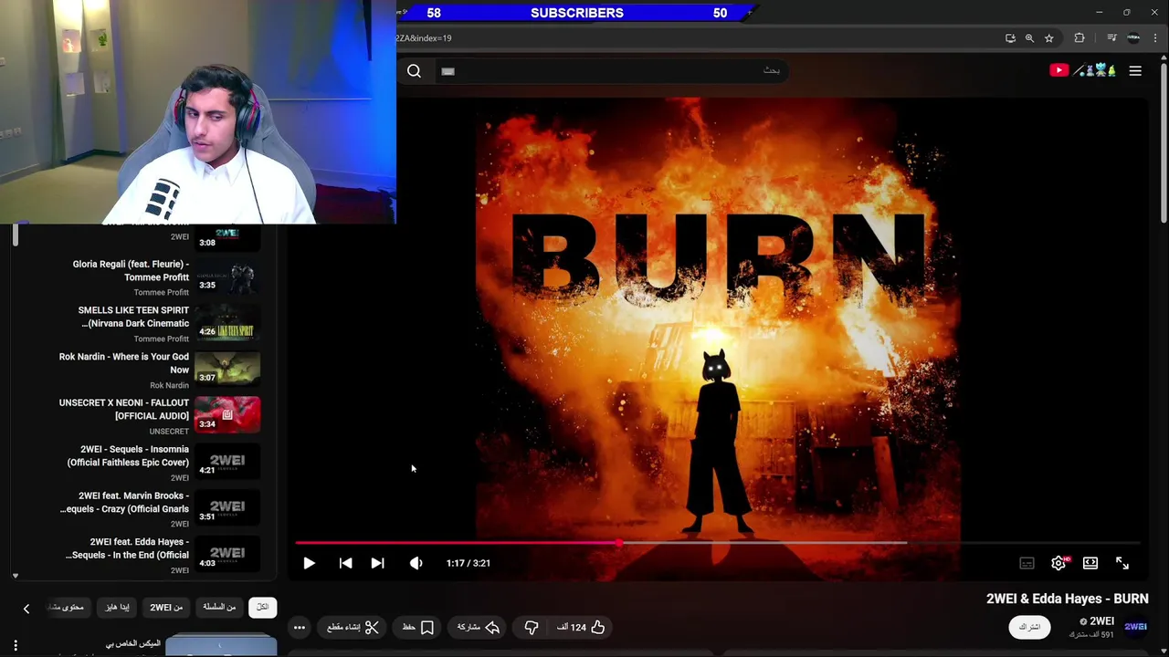Seek on the red video progress bar
The image size is (1169, 657).
click(717, 543)
